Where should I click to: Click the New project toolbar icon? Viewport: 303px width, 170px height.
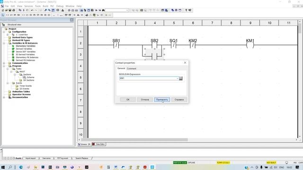(3, 10)
